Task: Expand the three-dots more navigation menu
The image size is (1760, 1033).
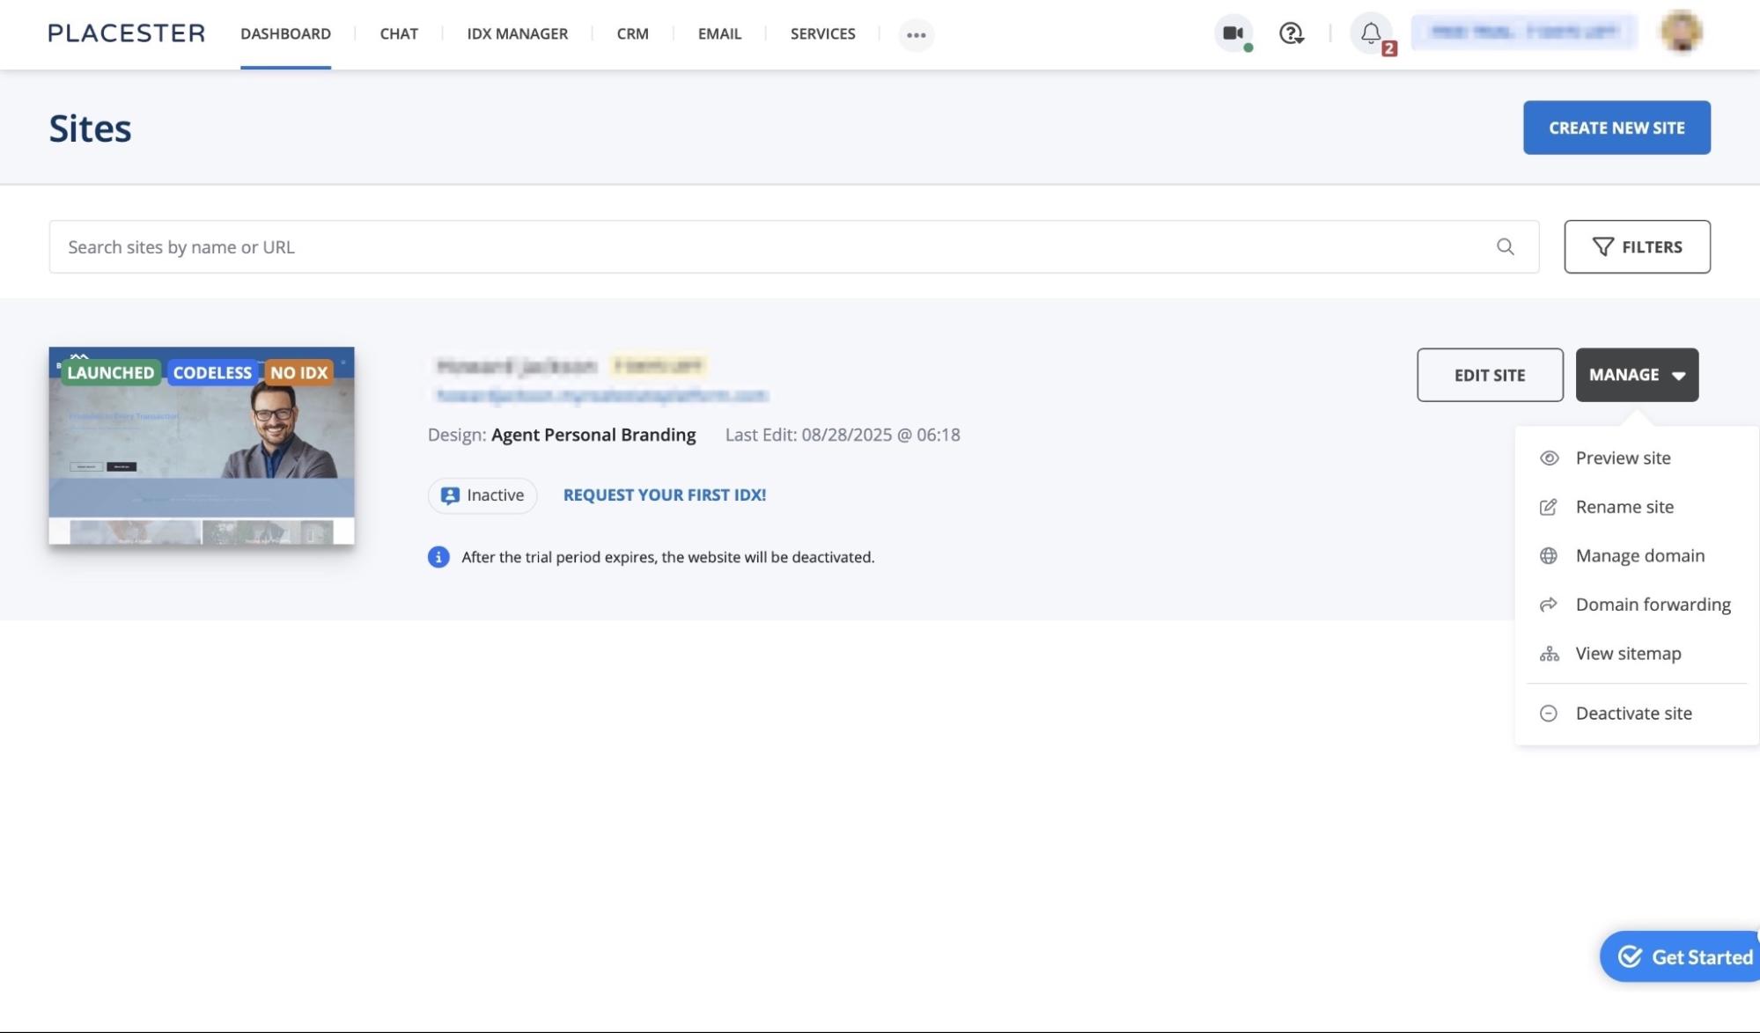Action: [916, 35]
